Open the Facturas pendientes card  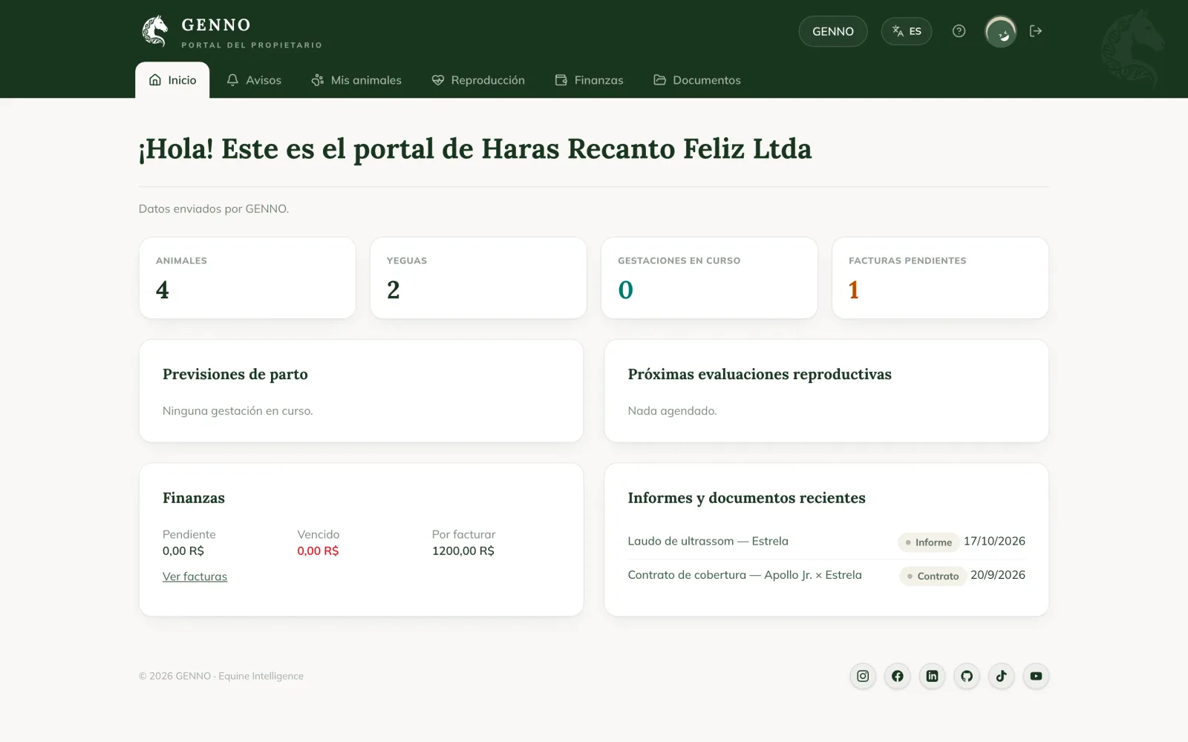click(x=940, y=278)
